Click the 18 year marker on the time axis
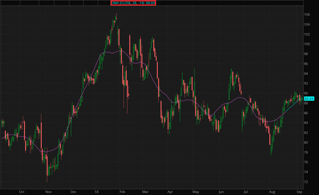Screen dimensions: 319x195 96,191
